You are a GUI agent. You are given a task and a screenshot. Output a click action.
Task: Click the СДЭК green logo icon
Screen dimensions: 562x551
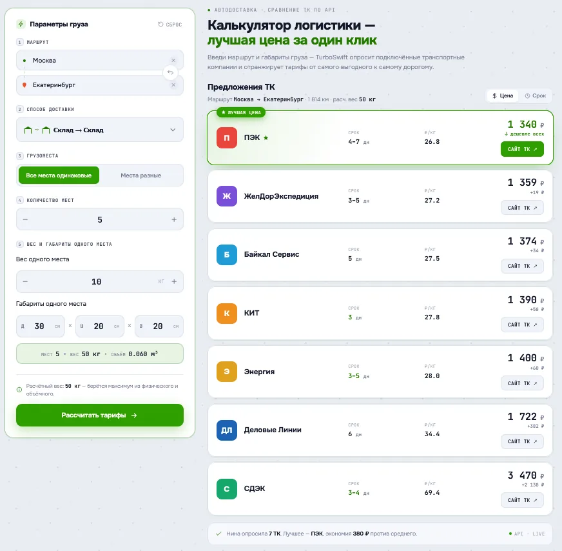coord(227,489)
